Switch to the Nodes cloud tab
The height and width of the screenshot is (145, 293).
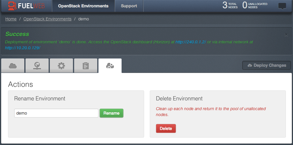(x=13, y=66)
